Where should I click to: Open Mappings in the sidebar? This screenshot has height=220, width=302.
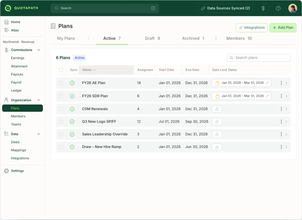[18, 150]
